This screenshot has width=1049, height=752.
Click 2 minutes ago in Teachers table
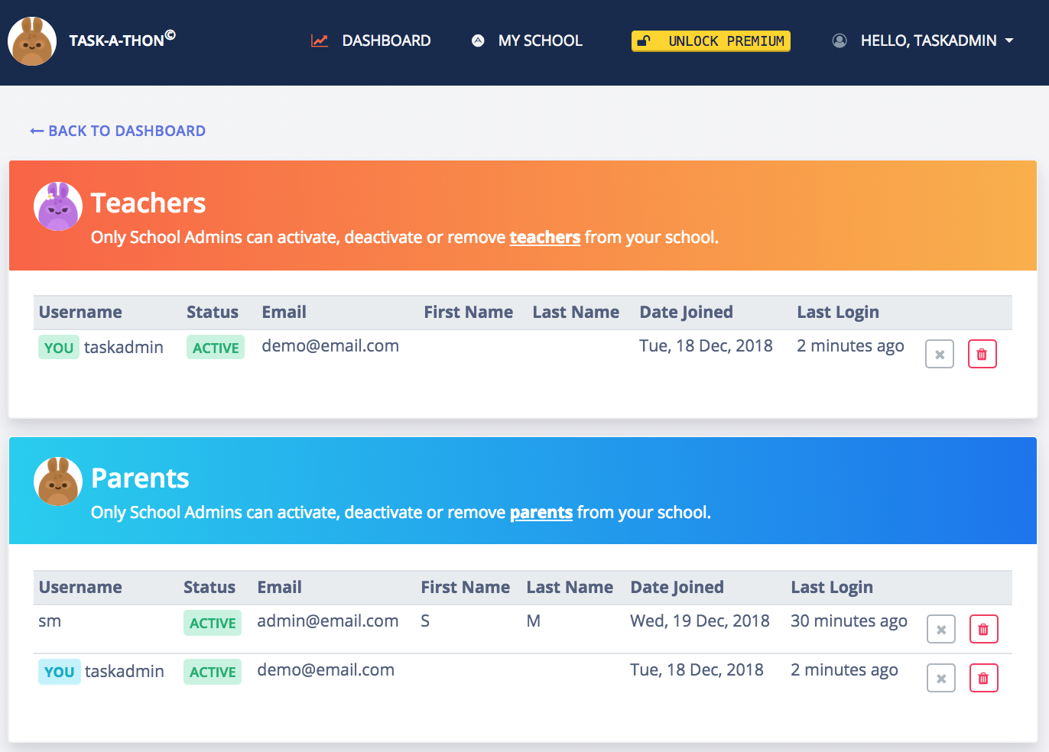(850, 345)
